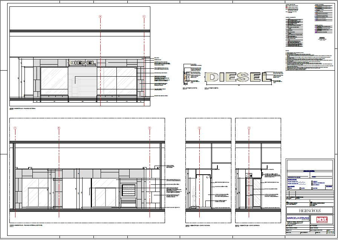Click the HIGIENÓPOLIS logo in the title block
Viewport: 338px width, 240px height.
tap(310, 210)
